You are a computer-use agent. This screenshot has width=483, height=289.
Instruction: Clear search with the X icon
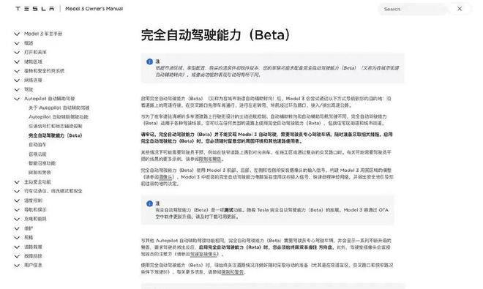[460, 9]
